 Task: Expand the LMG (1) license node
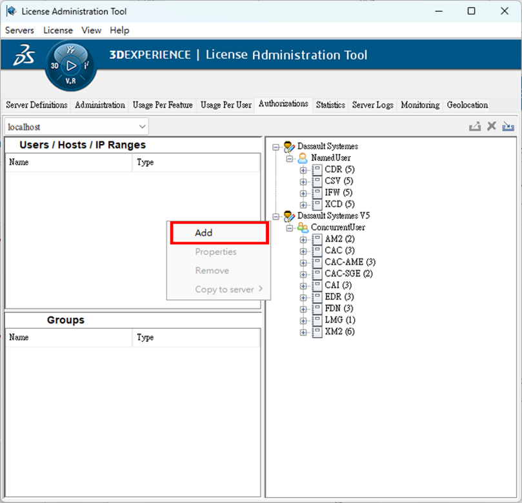coord(303,321)
